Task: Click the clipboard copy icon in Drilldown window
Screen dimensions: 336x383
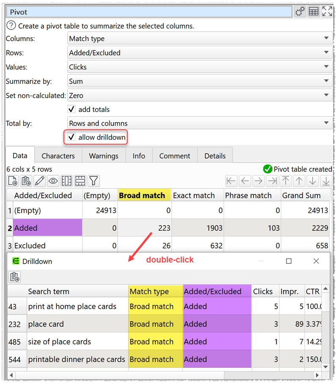Action: (15, 277)
